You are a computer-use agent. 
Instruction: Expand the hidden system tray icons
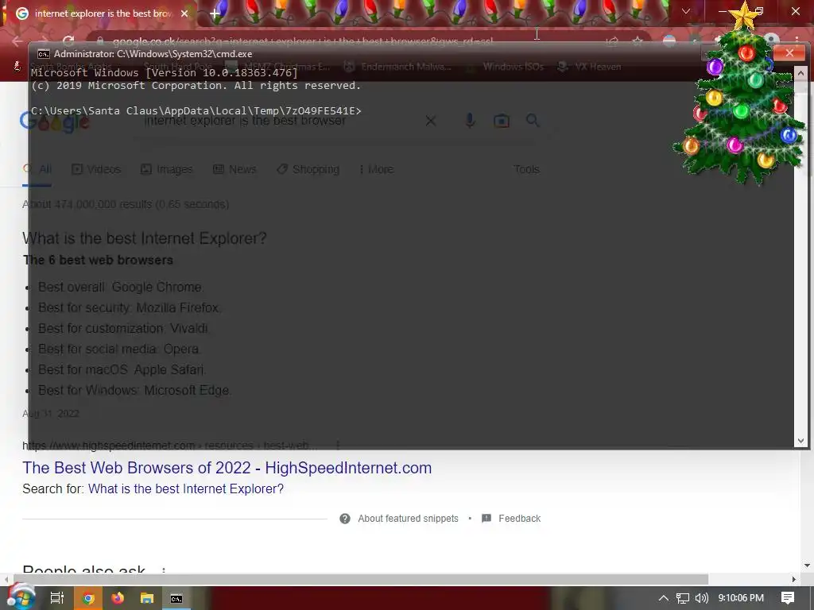(664, 598)
